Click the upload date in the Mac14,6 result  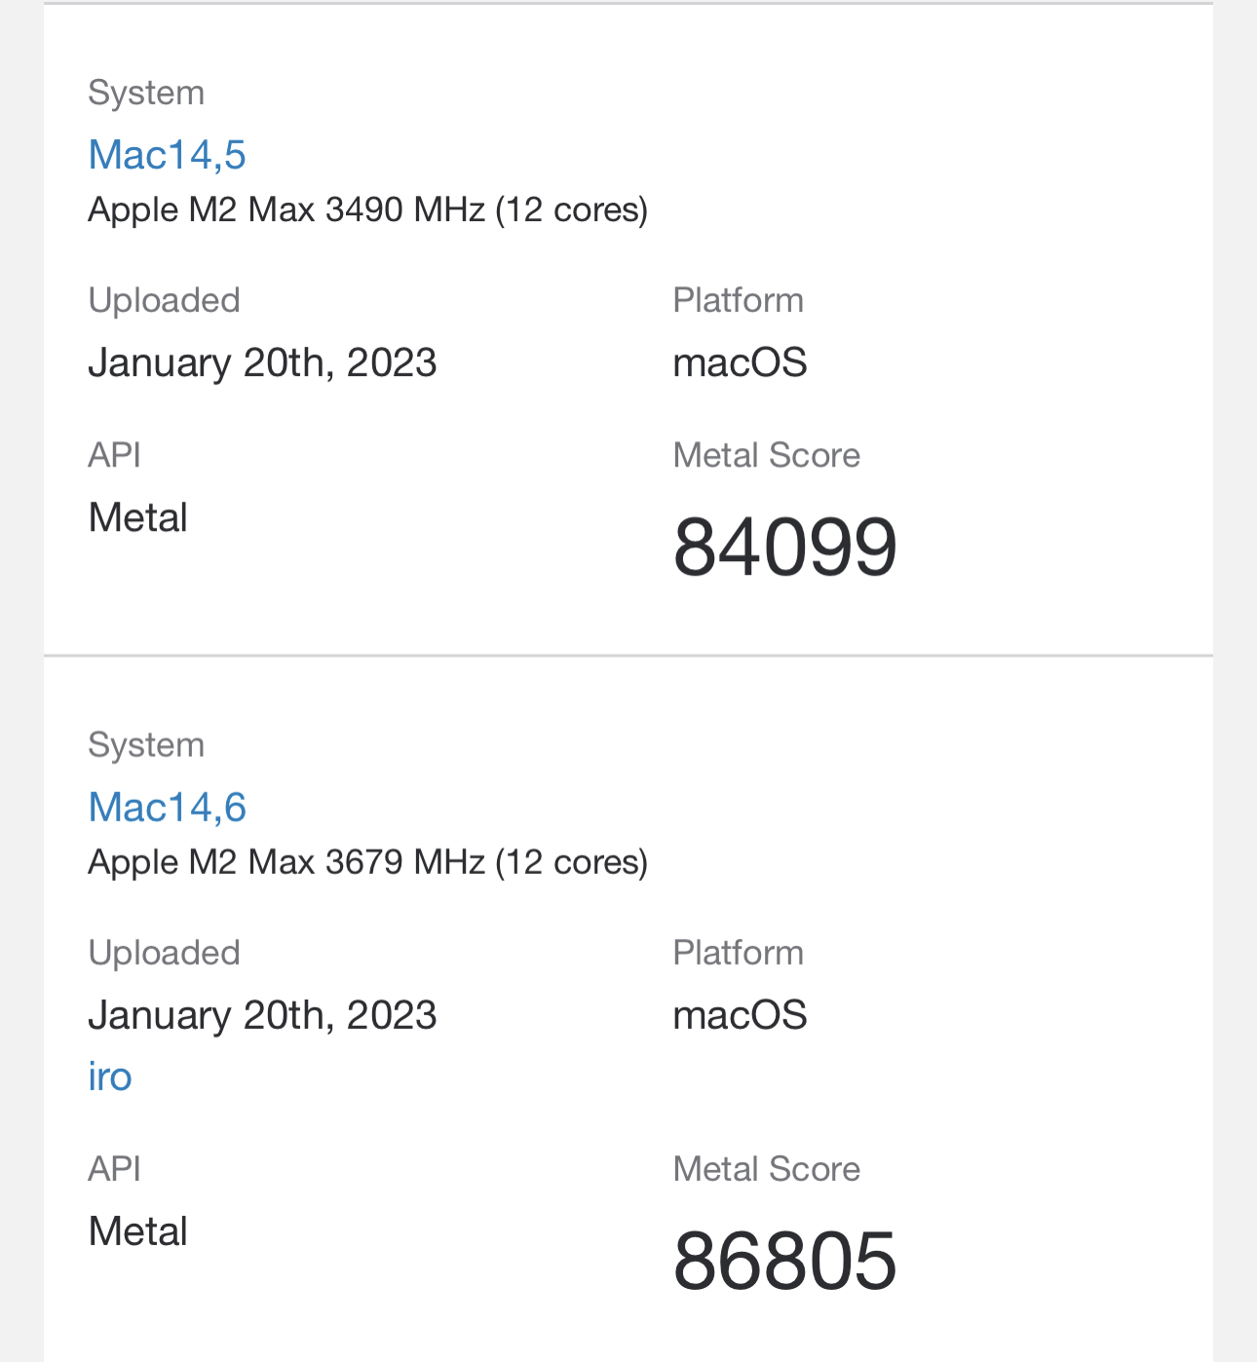262,1015
